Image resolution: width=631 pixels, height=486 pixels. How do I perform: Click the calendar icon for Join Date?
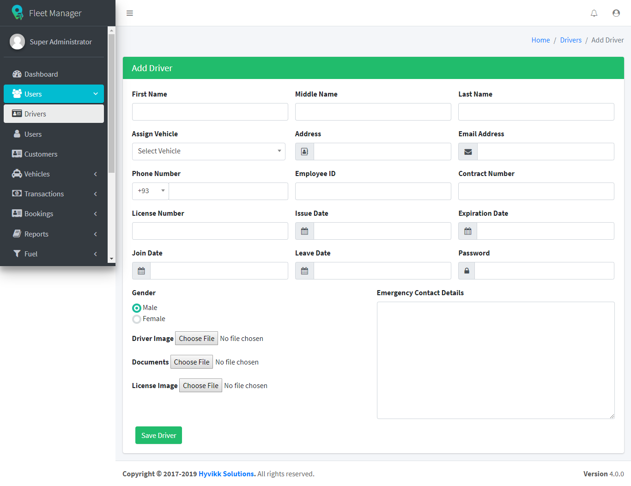pyautogui.click(x=141, y=271)
